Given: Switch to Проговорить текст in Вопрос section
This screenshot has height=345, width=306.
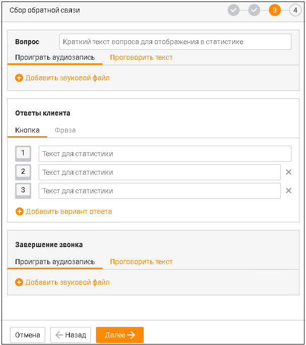Looking at the screenshot, I should pos(141,57).
